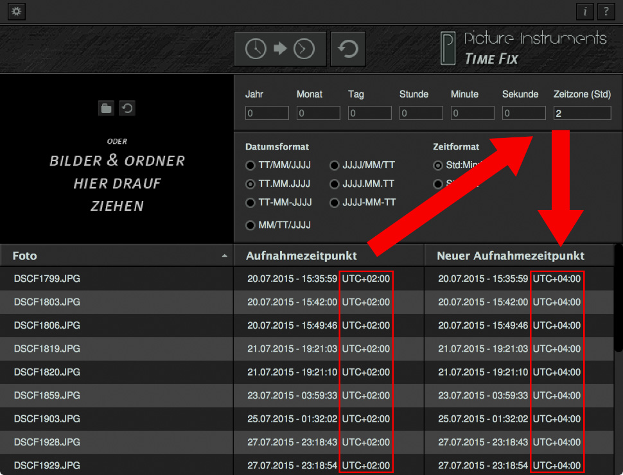The height and width of the screenshot is (475, 623).
Task: Click the Picture Instruments logo
Action: point(523,48)
